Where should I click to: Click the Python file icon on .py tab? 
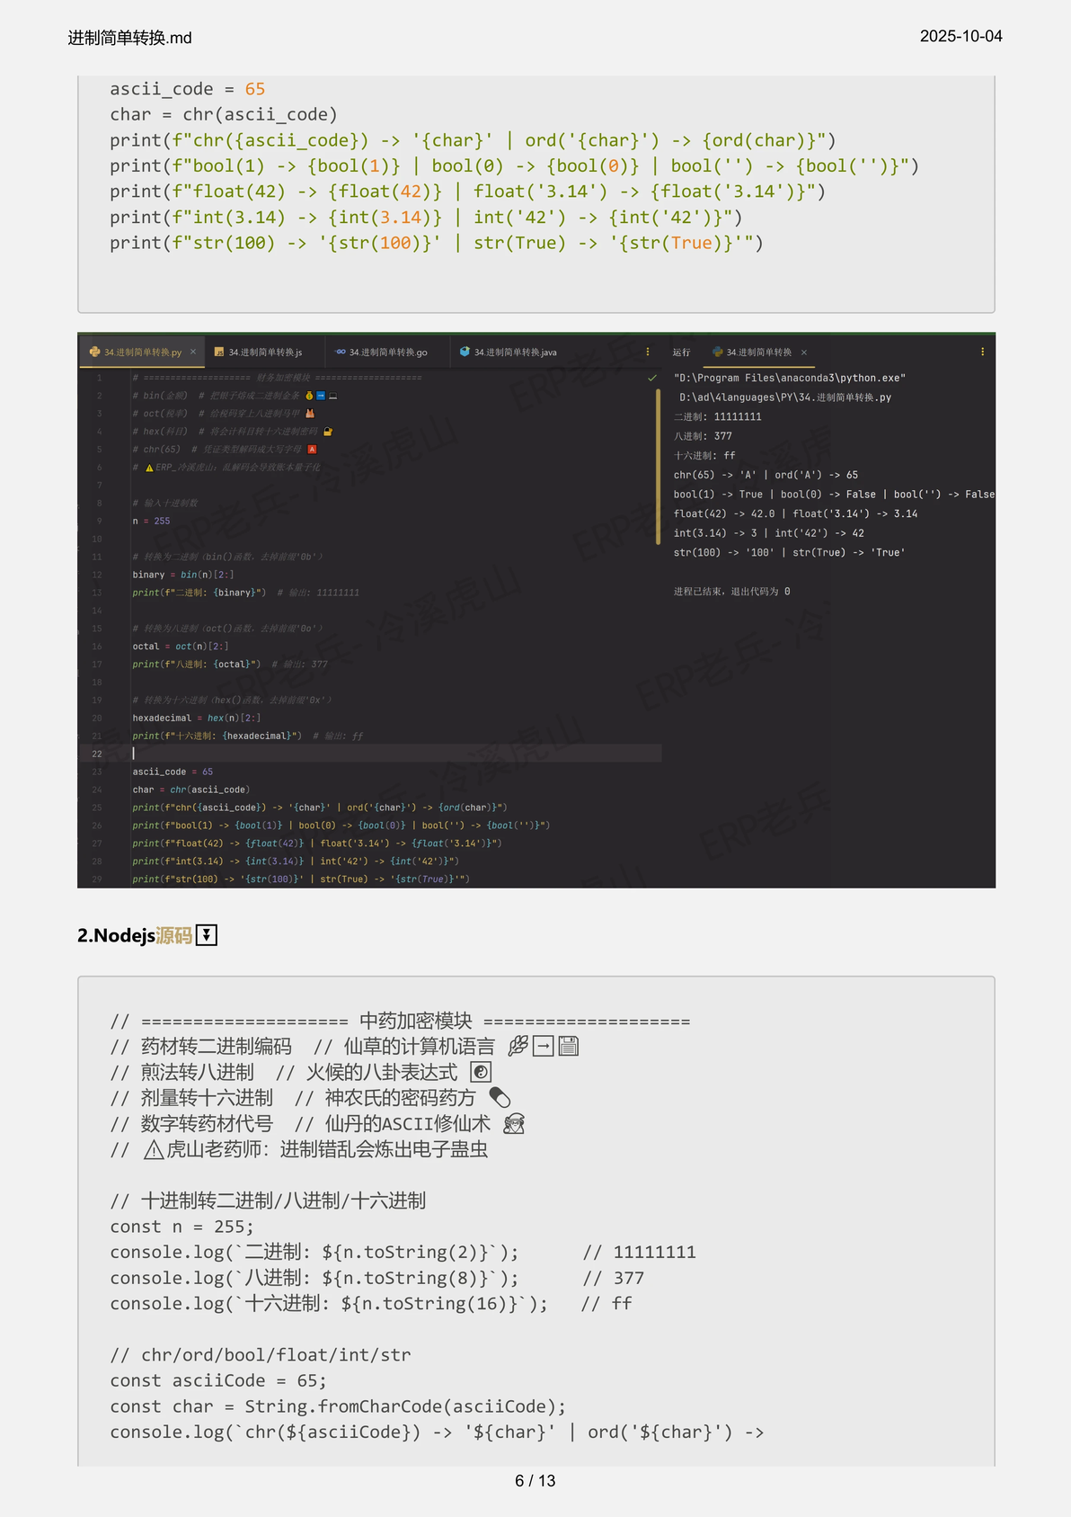pyautogui.click(x=94, y=352)
